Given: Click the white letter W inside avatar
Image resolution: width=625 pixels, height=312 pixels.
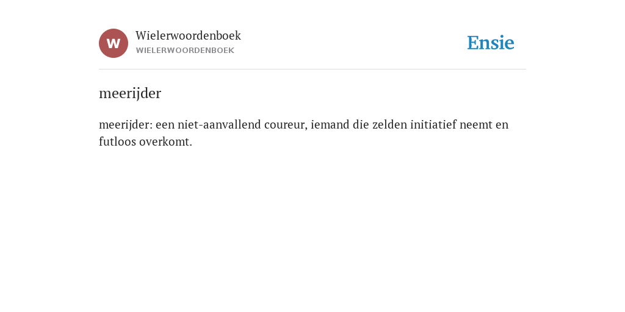Looking at the screenshot, I should click(114, 43).
